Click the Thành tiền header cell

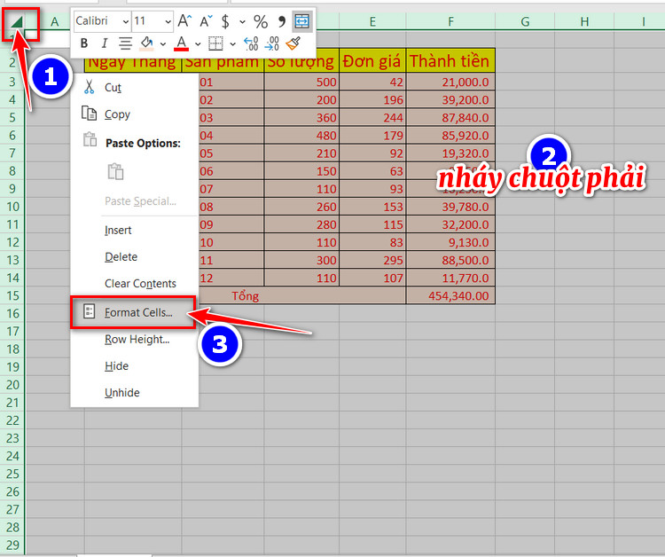click(x=450, y=61)
